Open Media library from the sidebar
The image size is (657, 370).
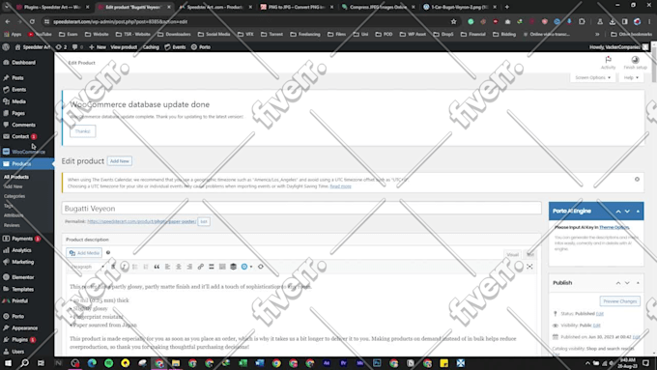click(19, 101)
